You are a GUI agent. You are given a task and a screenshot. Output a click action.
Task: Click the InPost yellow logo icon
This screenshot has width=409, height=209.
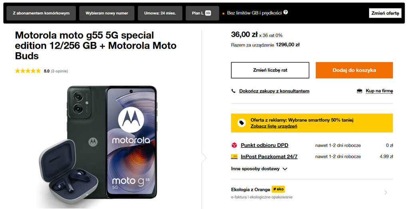point(234,157)
